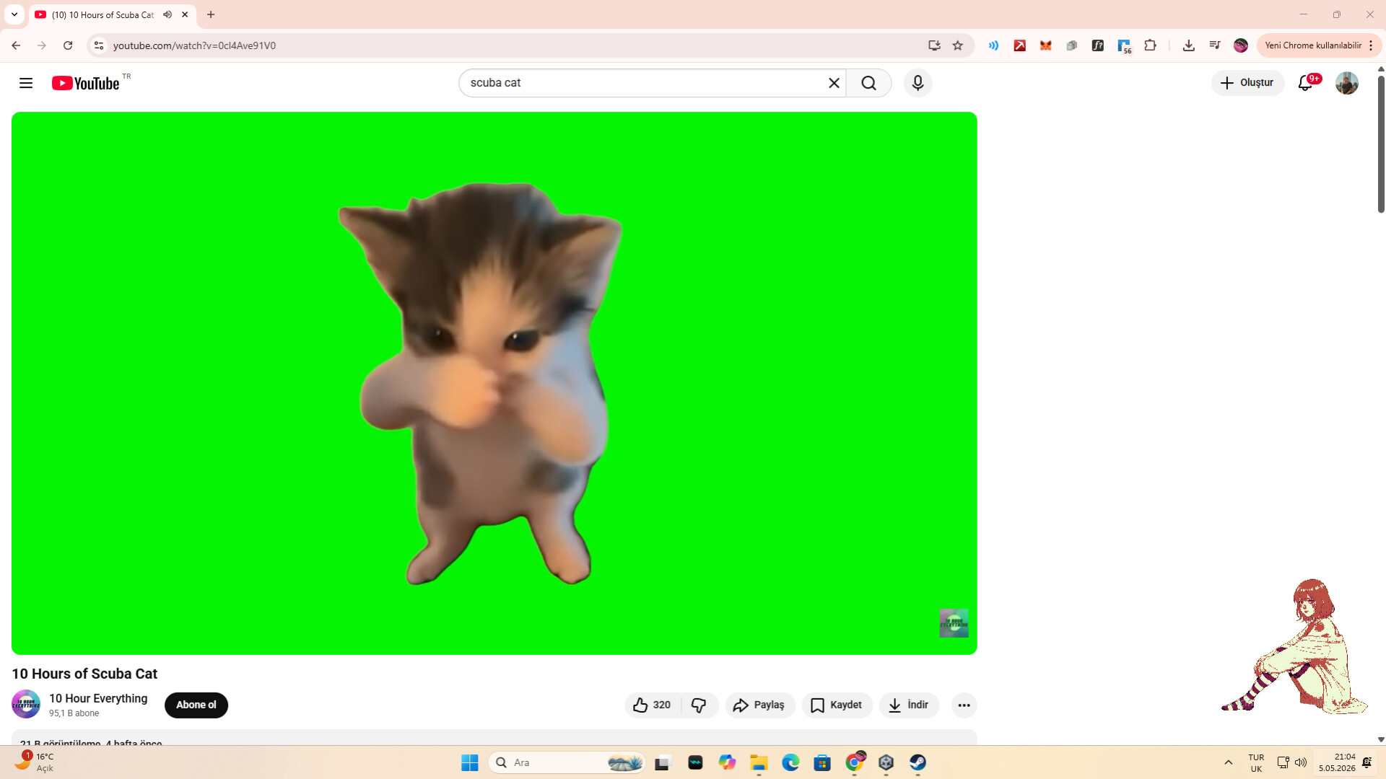Open the 10 Hour Everything channel avatar

[x=26, y=704]
